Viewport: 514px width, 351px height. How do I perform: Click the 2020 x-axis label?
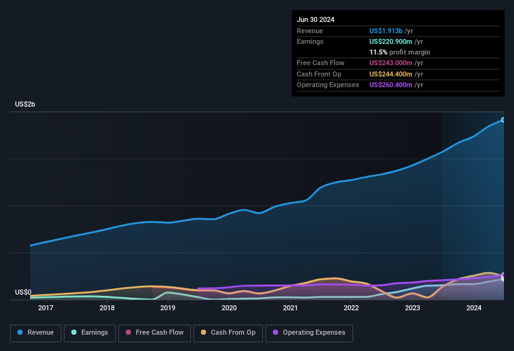point(229,308)
